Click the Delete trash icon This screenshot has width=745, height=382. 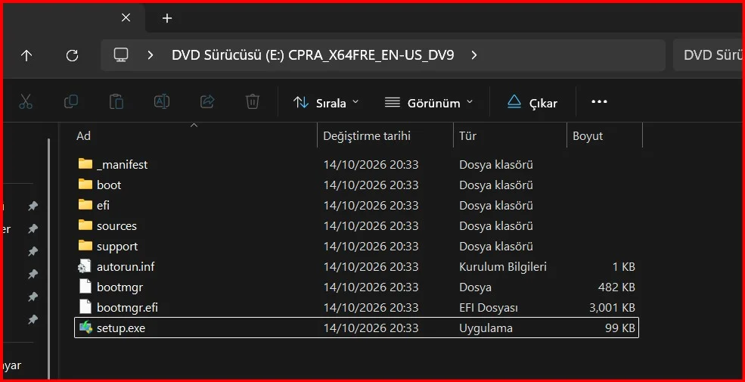[253, 101]
